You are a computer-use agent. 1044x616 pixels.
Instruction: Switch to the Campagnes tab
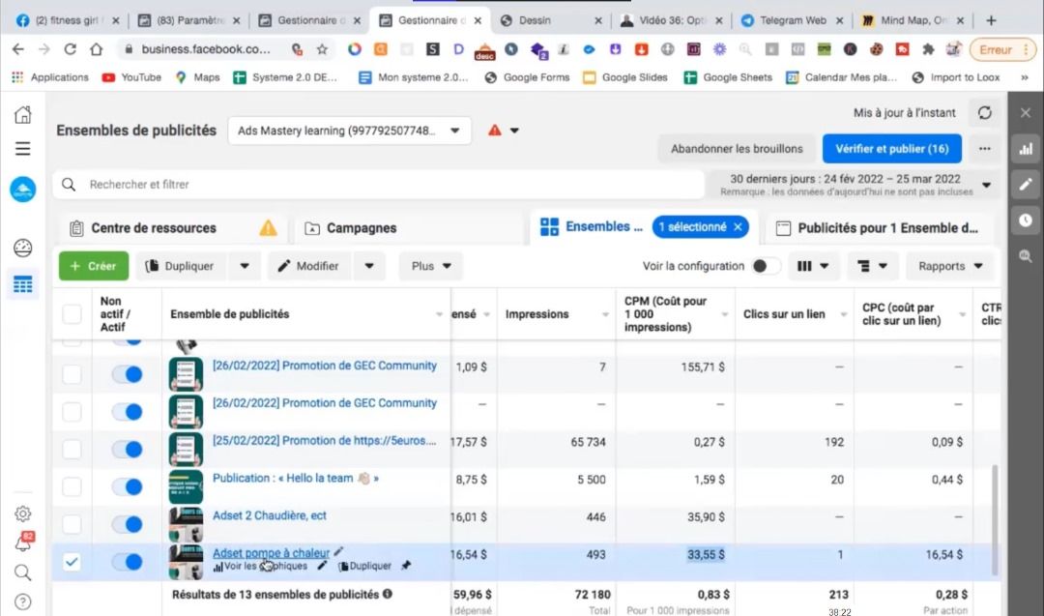pyautogui.click(x=362, y=228)
